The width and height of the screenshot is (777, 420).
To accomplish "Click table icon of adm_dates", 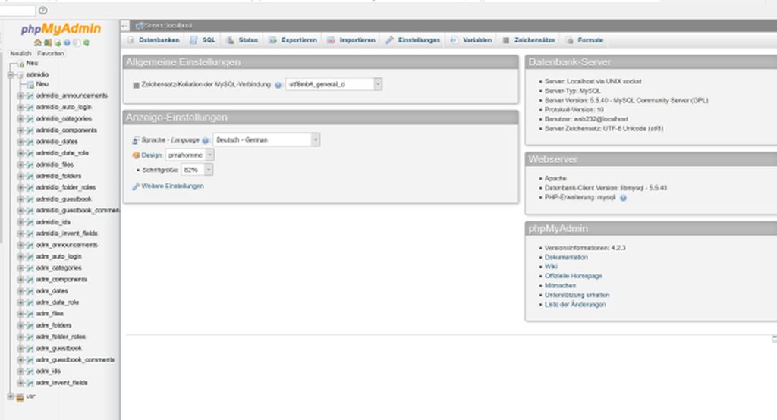I will (x=30, y=291).
